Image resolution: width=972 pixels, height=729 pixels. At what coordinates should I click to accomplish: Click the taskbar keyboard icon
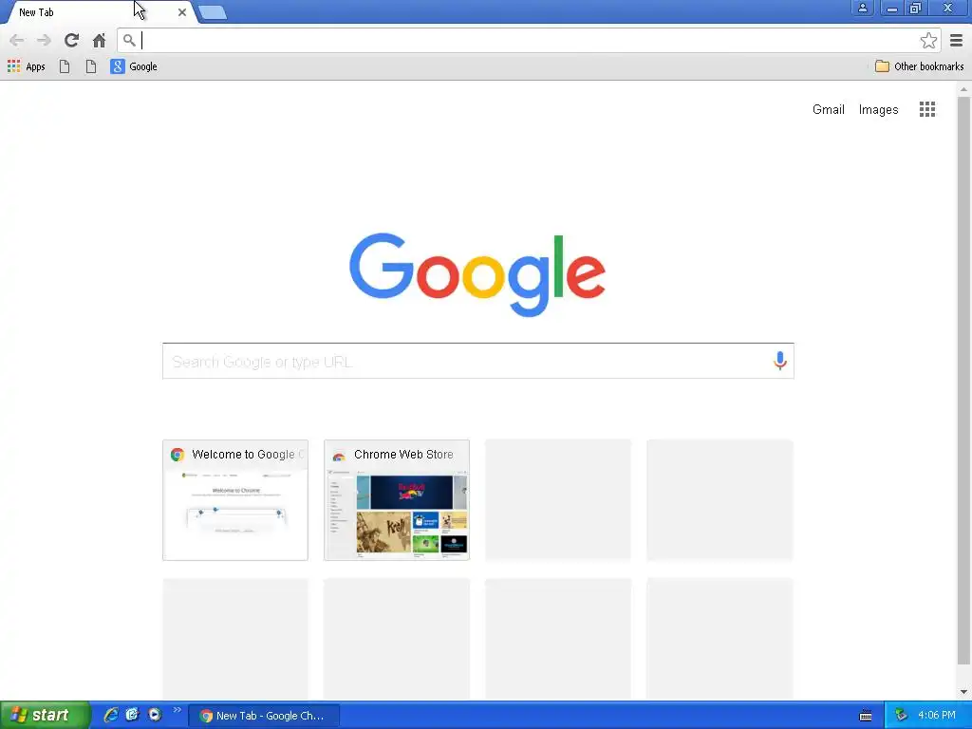pos(866,716)
